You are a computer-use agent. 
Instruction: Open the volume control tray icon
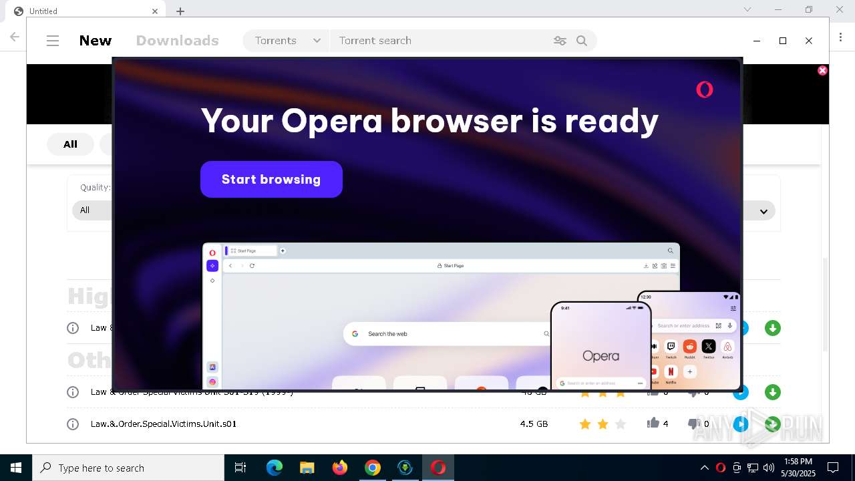(769, 468)
